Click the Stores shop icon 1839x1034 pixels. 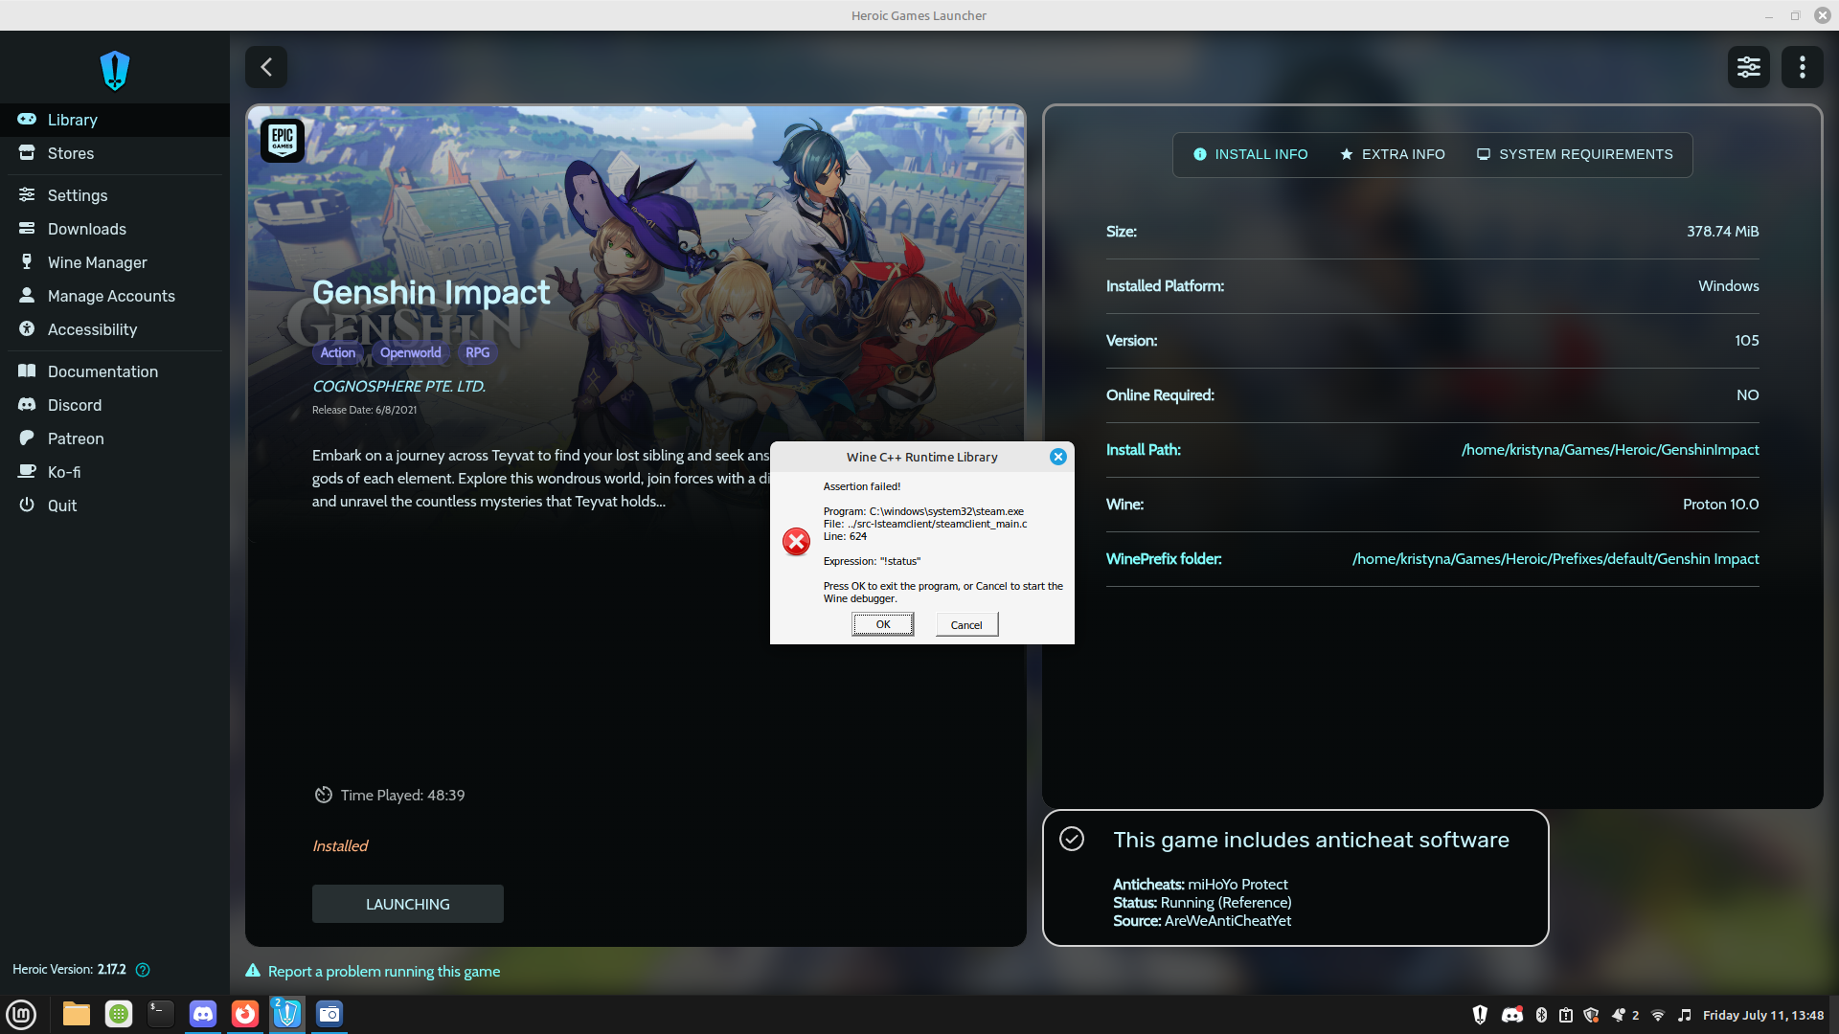[x=27, y=153]
